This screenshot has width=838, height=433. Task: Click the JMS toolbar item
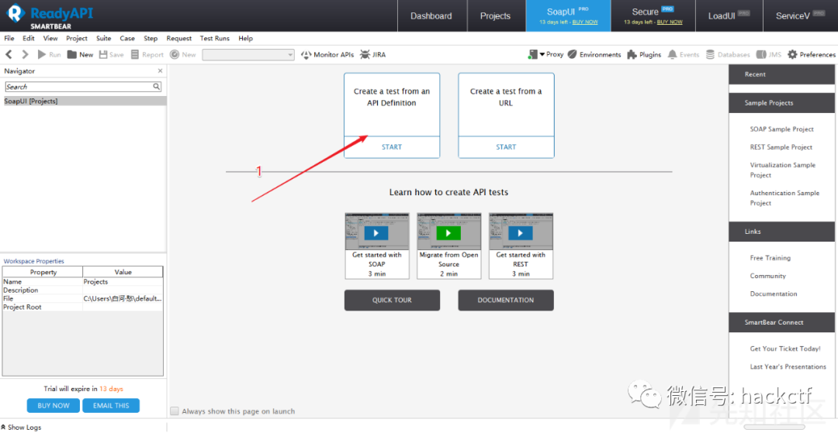pos(768,54)
